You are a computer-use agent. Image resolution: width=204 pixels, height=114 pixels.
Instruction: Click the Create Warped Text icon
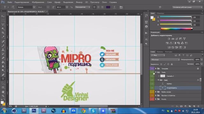click(114, 7)
